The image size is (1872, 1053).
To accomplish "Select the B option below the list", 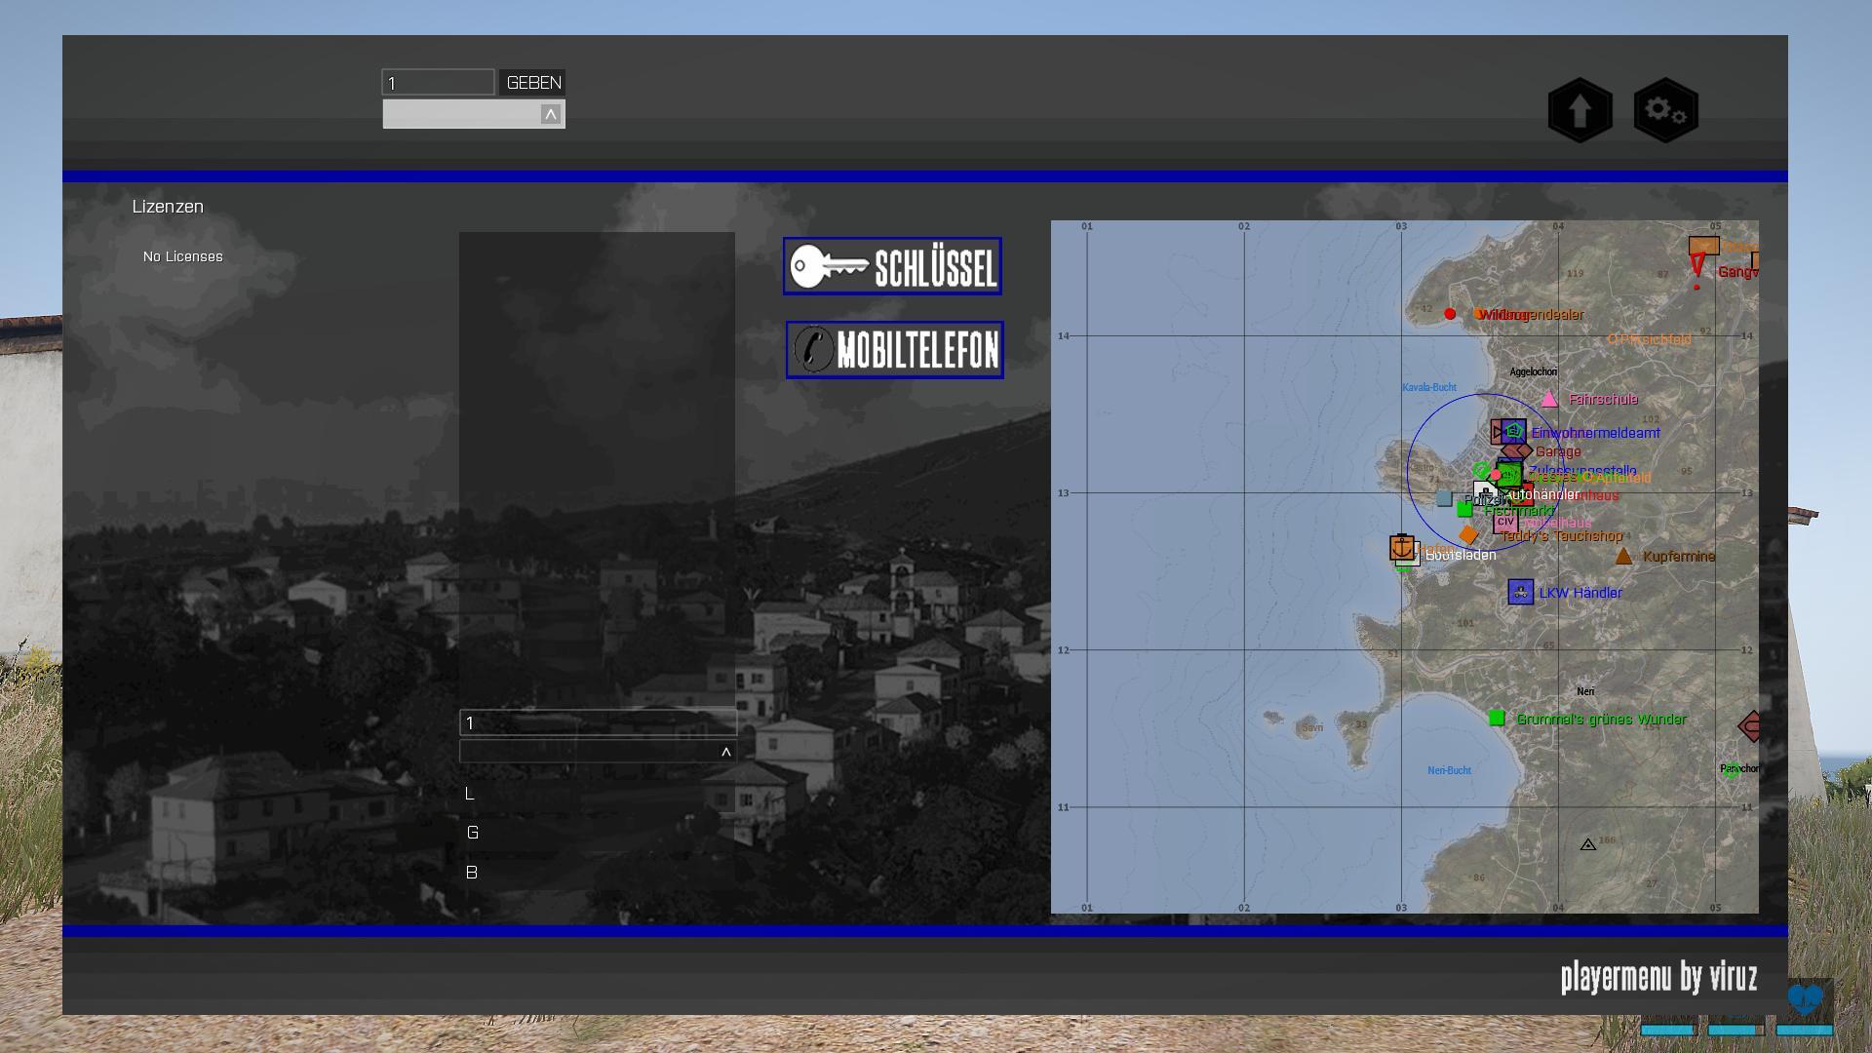I will point(472,873).
